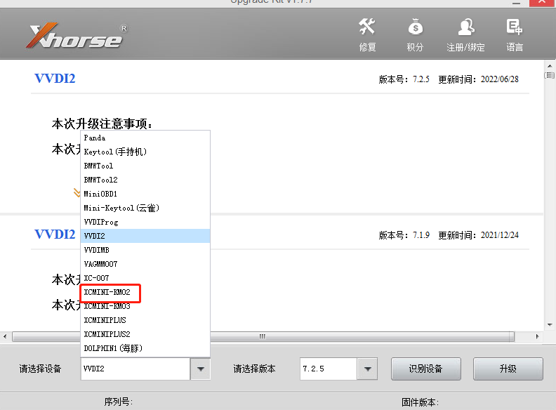Image resolution: width=556 pixels, height=410 pixels.
Task: Select BMWTool2 from device list
Action: tap(145, 180)
